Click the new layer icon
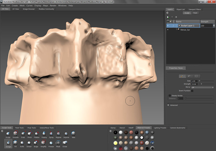Image resolution: width=216 pixels, height=151 pixels. pyautogui.click(x=168, y=17)
